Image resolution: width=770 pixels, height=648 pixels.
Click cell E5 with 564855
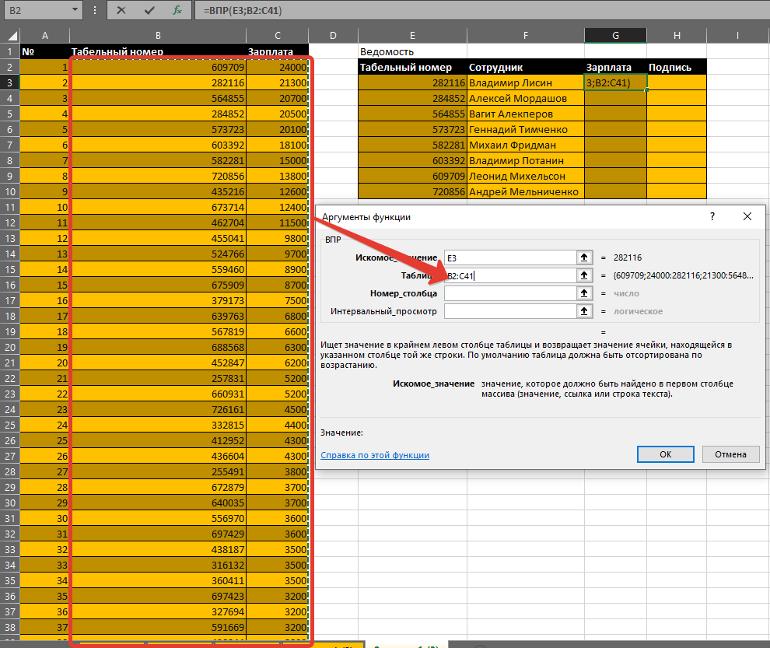412,114
